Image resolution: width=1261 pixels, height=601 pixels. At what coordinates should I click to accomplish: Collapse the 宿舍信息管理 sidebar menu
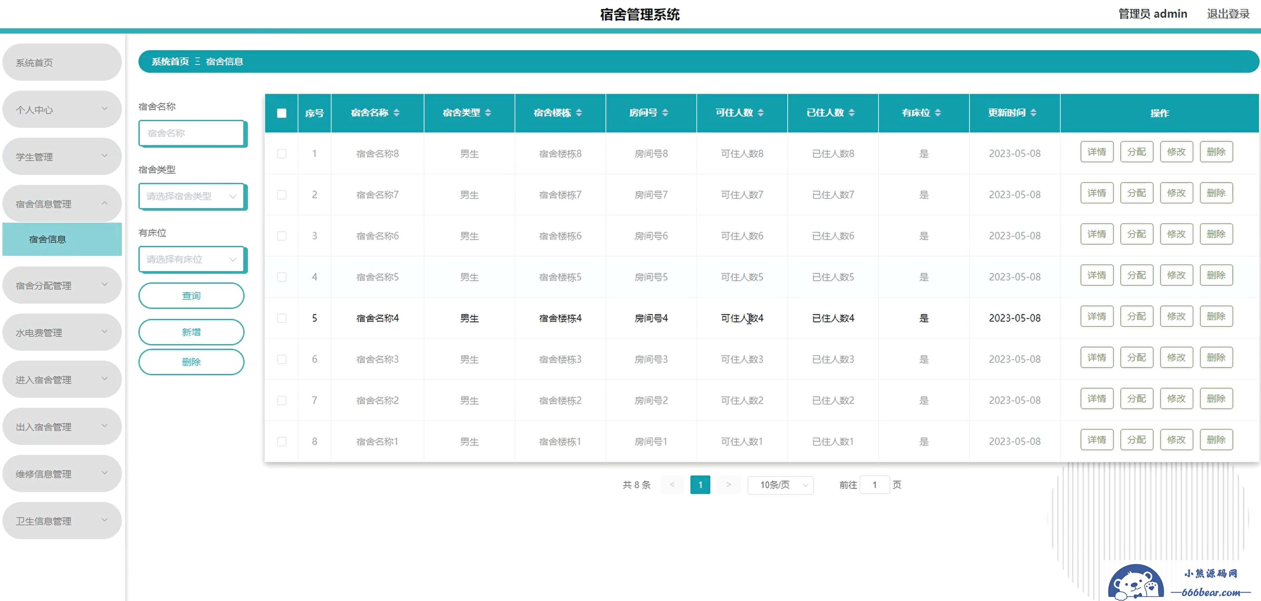coord(62,203)
